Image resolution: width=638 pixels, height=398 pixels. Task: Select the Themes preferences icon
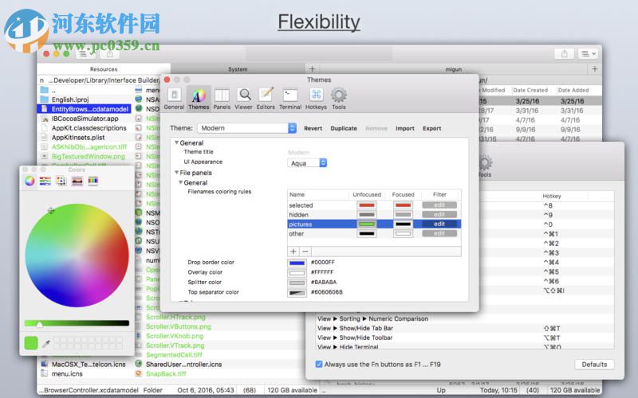pyautogui.click(x=199, y=99)
